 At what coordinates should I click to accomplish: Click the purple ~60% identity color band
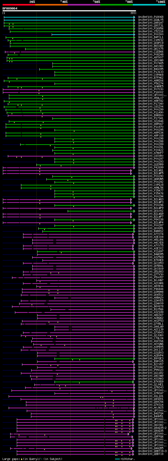tap(84, 4)
